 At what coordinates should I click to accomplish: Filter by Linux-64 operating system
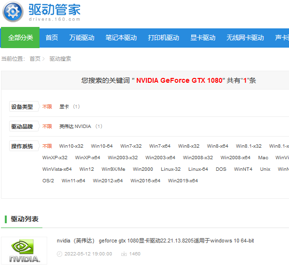[x=198, y=169]
